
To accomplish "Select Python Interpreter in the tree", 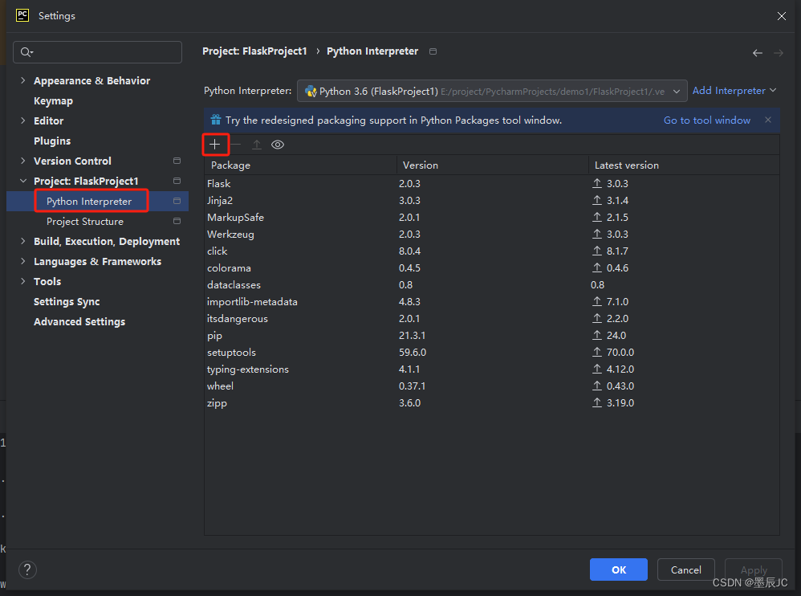I will click(89, 201).
